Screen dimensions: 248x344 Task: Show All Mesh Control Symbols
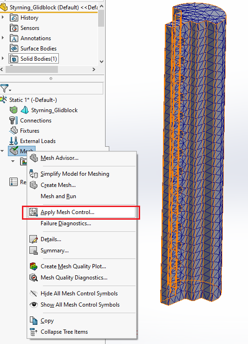pos(80,305)
